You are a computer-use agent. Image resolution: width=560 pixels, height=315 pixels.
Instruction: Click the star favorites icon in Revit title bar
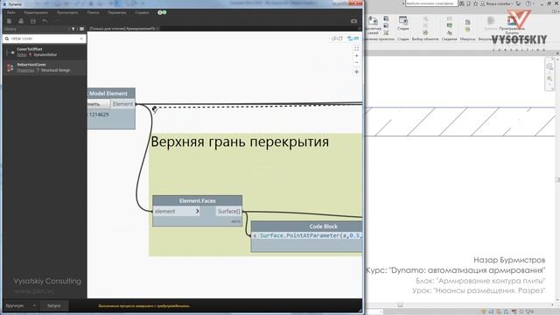click(x=475, y=3)
